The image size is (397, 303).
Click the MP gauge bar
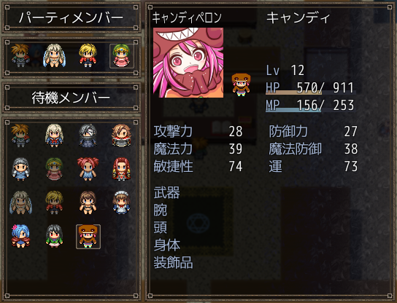point(311,110)
